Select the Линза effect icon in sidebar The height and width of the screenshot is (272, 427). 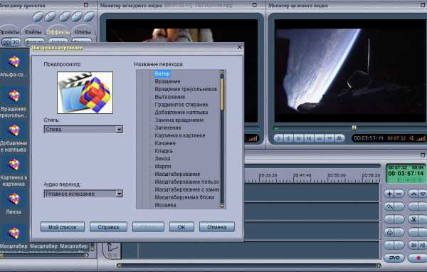(x=14, y=199)
